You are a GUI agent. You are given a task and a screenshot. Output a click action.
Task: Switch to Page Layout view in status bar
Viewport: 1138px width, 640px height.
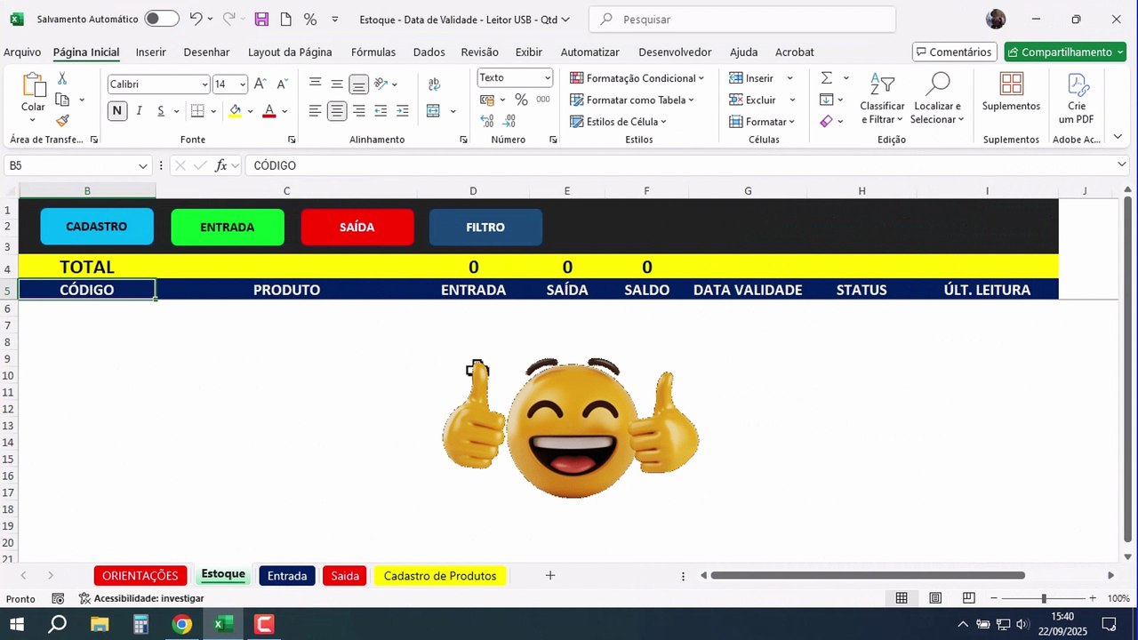coord(935,598)
